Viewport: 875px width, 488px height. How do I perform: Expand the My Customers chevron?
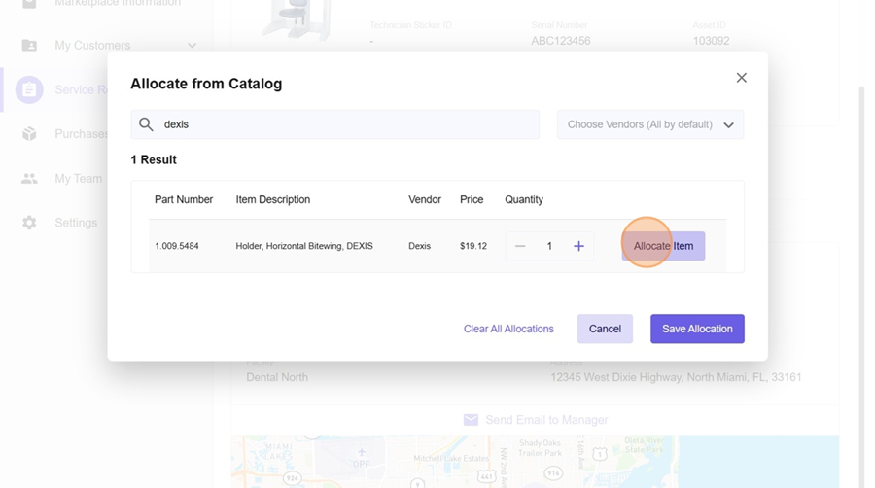192,46
